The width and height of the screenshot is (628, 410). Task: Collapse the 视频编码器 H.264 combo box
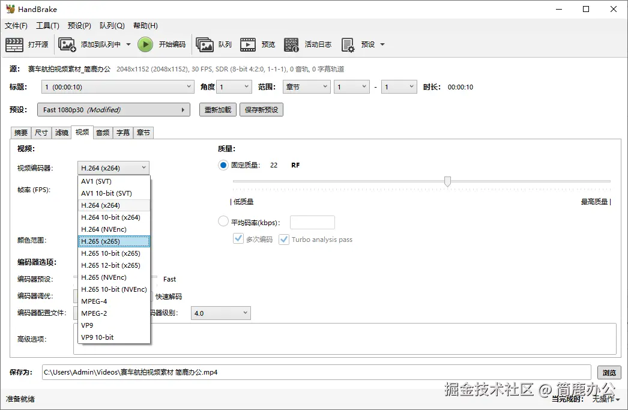pyautogui.click(x=113, y=167)
